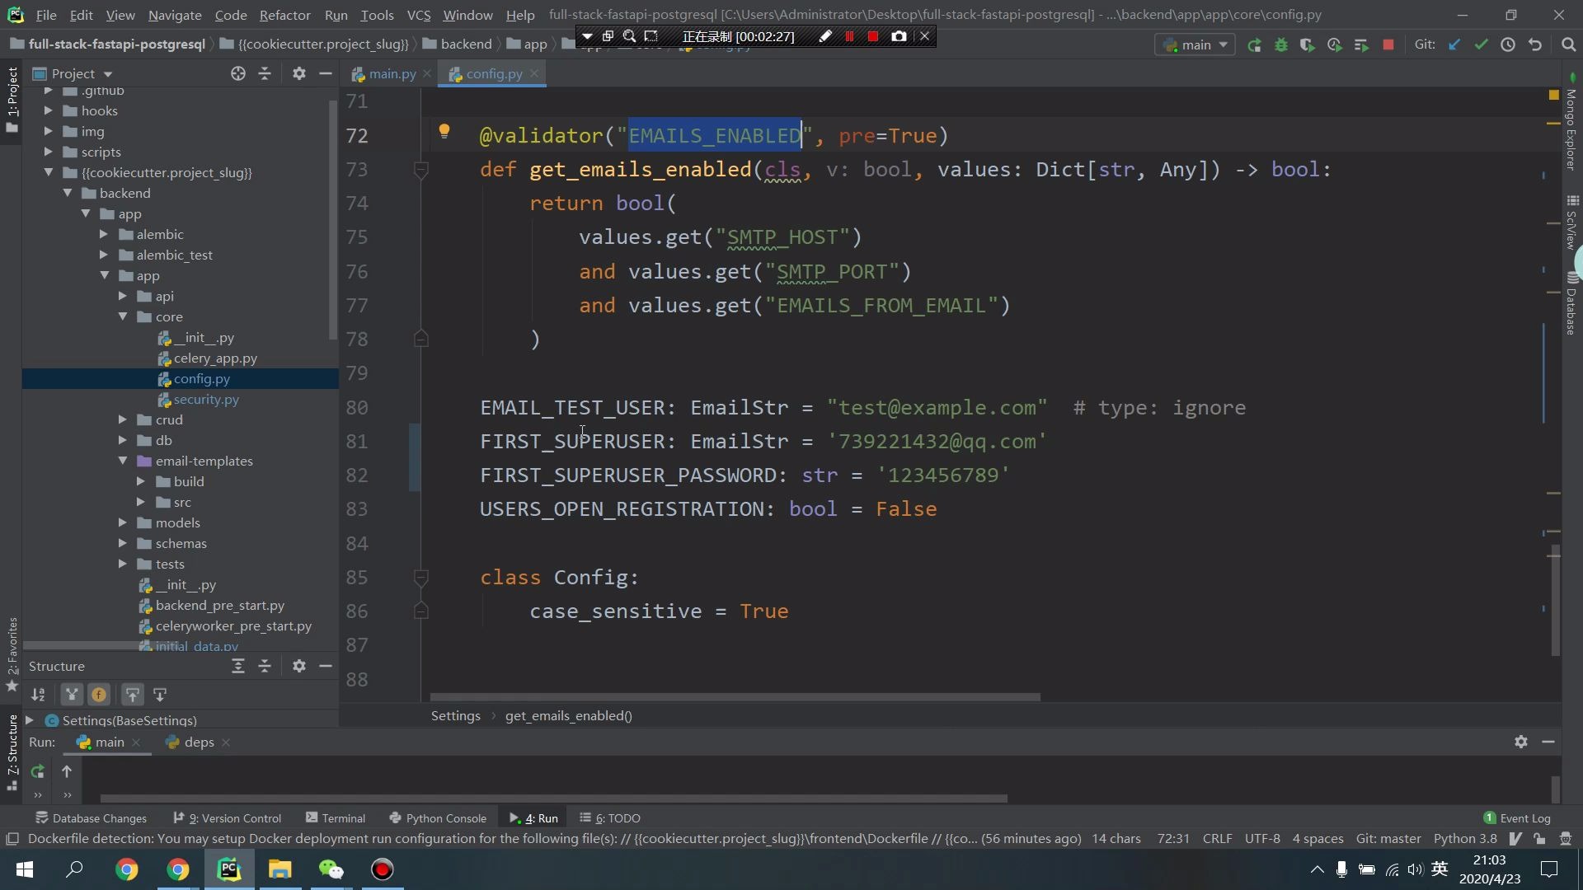This screenshot has height=890, width=1583.
Task: Collapse the email-templates folder
Action: 122,461
